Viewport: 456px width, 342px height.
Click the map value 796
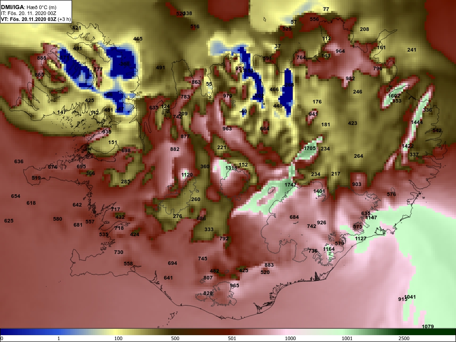(x=378, y=68)
